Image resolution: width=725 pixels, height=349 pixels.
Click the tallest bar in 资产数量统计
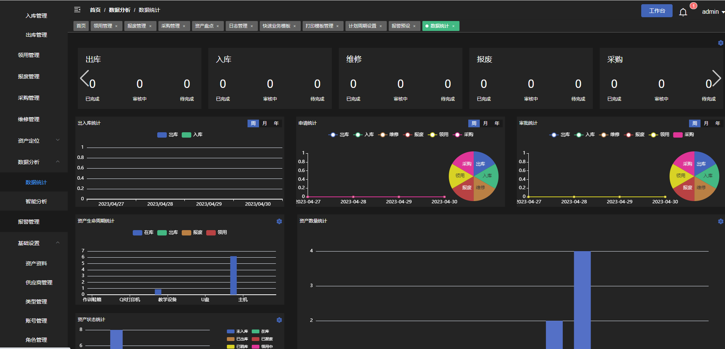point(582,300)
